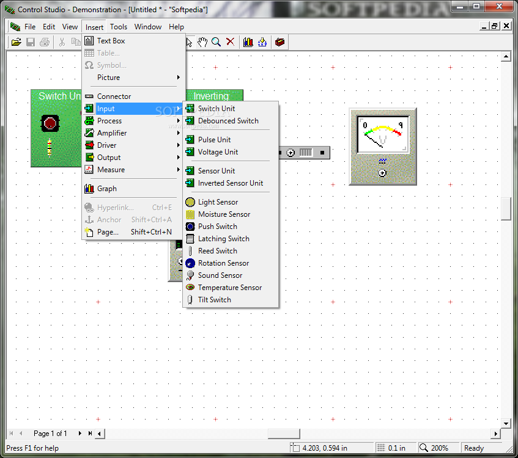Viewport: 518px width, 458px height.
Task: Insert a Voltage Unit
Action: coord(231,152)
